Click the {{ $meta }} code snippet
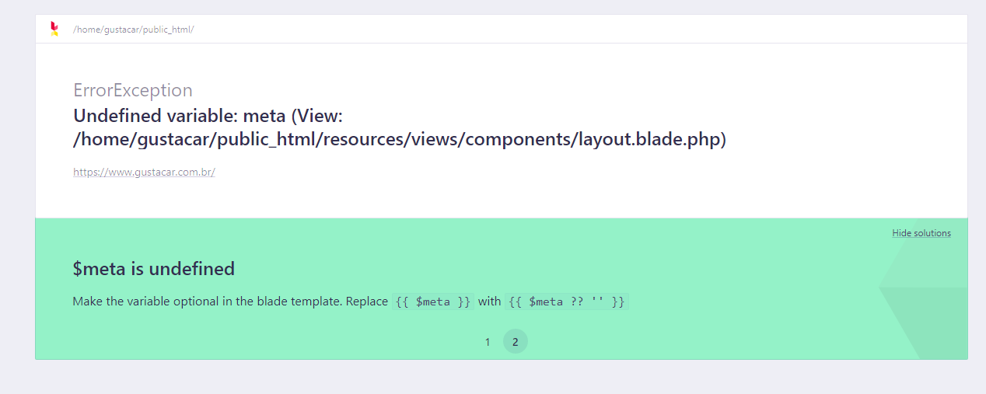 (433, 302)
